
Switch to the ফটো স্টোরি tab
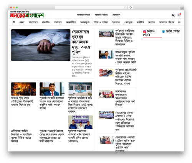click(x=171, y=32)
